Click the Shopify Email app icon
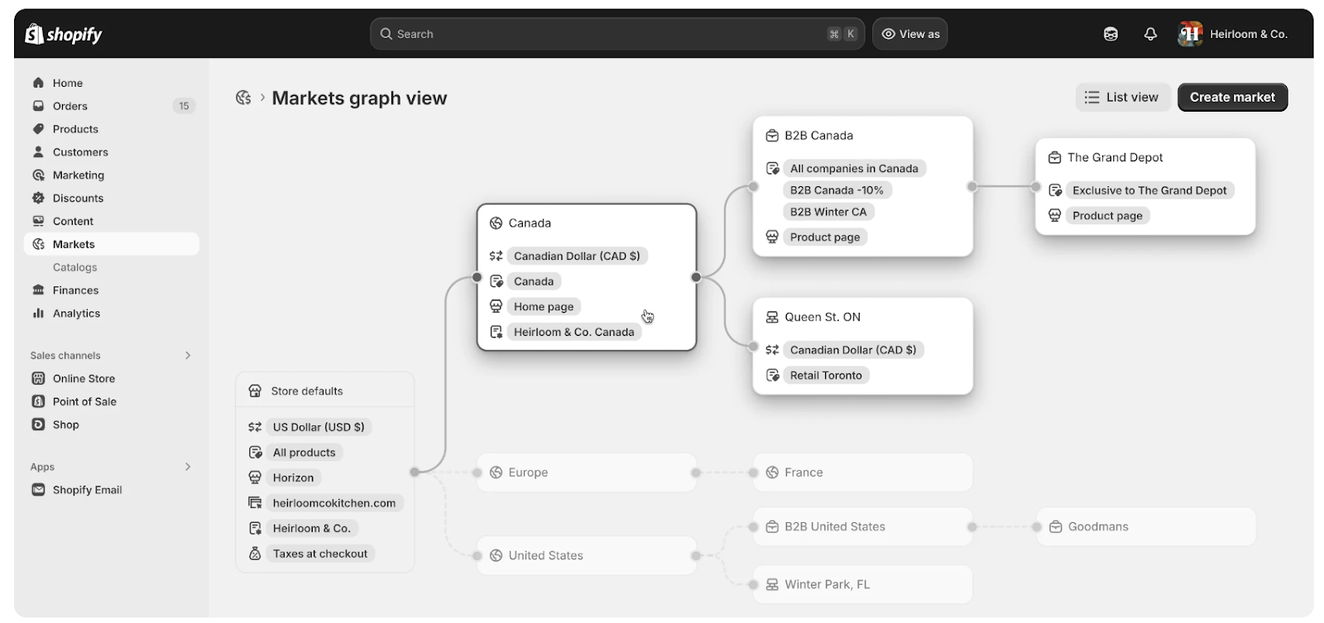This screenshot has height=623, width=1324. coord(38,490)
